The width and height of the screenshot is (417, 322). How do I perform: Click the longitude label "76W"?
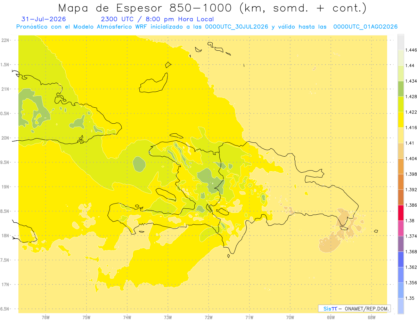[46, 317]
